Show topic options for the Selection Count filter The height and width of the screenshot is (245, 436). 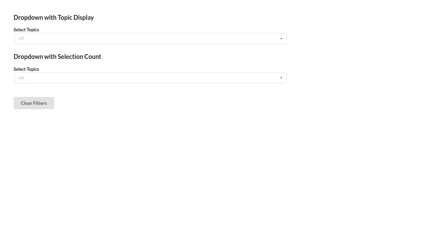(x=150, y=78)
